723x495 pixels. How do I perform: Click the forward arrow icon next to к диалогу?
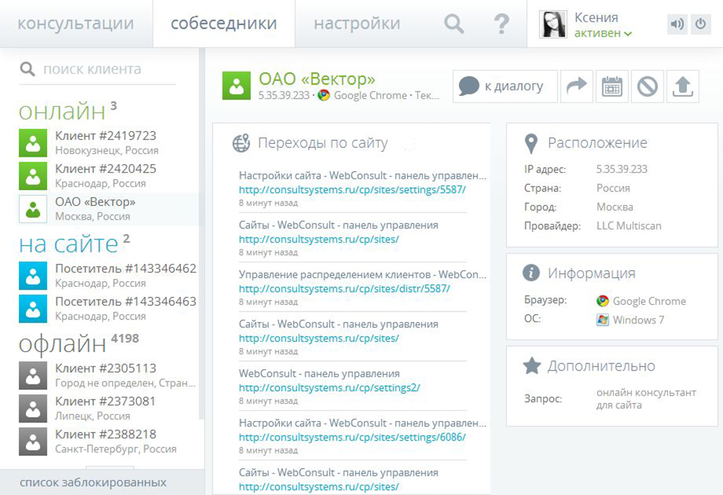click(577, 85)
